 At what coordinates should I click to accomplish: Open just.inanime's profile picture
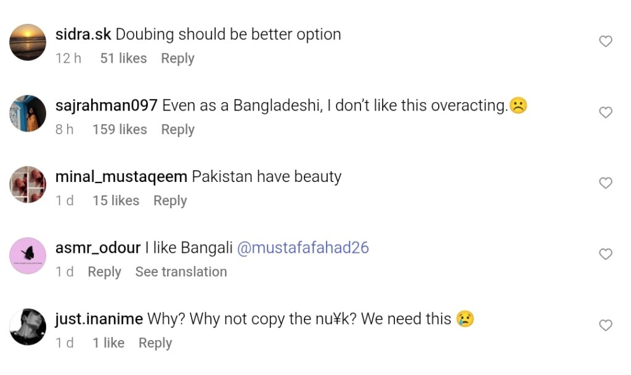(28, 326)
